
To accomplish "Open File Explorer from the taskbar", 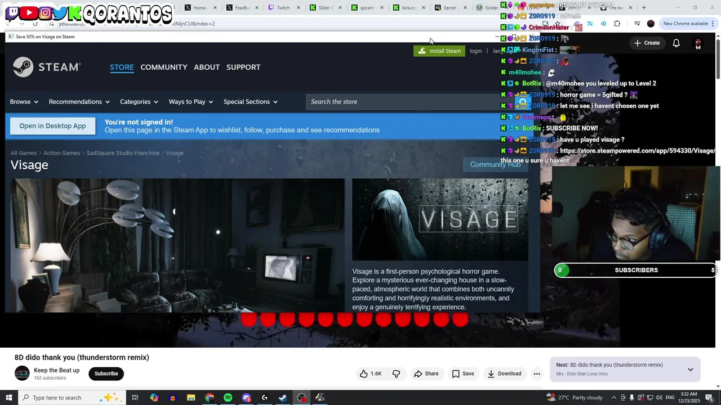I will [191, 398].
